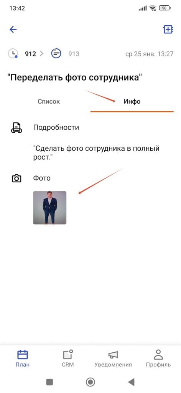Go to task number 912
The height and width of the screenshot is (393, 181).
[x=30, y=54]
